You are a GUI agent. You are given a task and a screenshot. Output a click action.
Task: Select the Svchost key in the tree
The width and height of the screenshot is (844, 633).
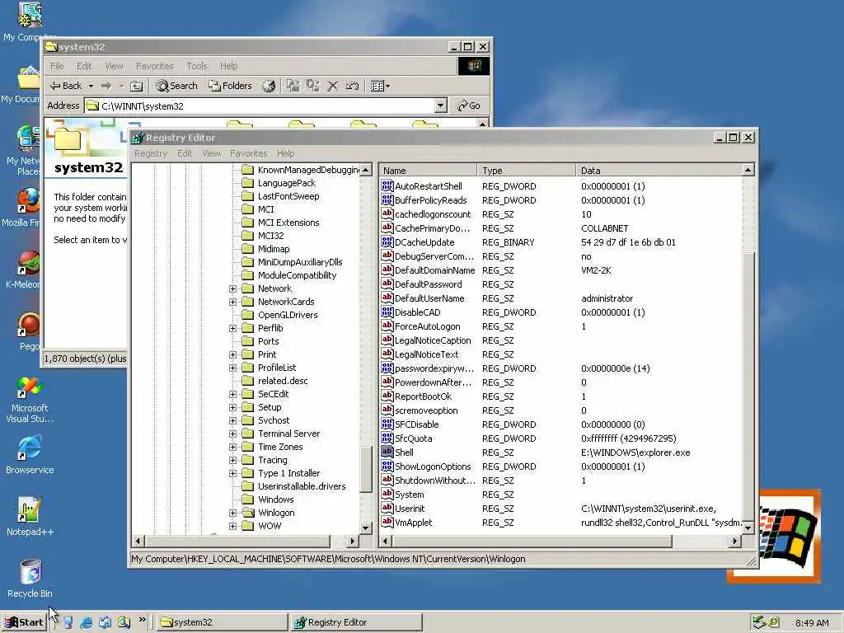[x=274, y=420]
